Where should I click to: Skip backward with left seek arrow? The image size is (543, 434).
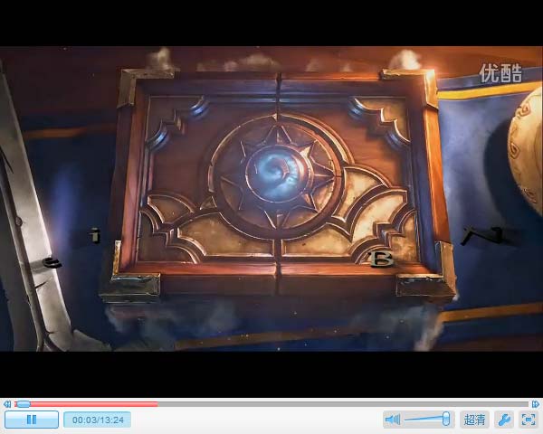(x=6, y=404)
